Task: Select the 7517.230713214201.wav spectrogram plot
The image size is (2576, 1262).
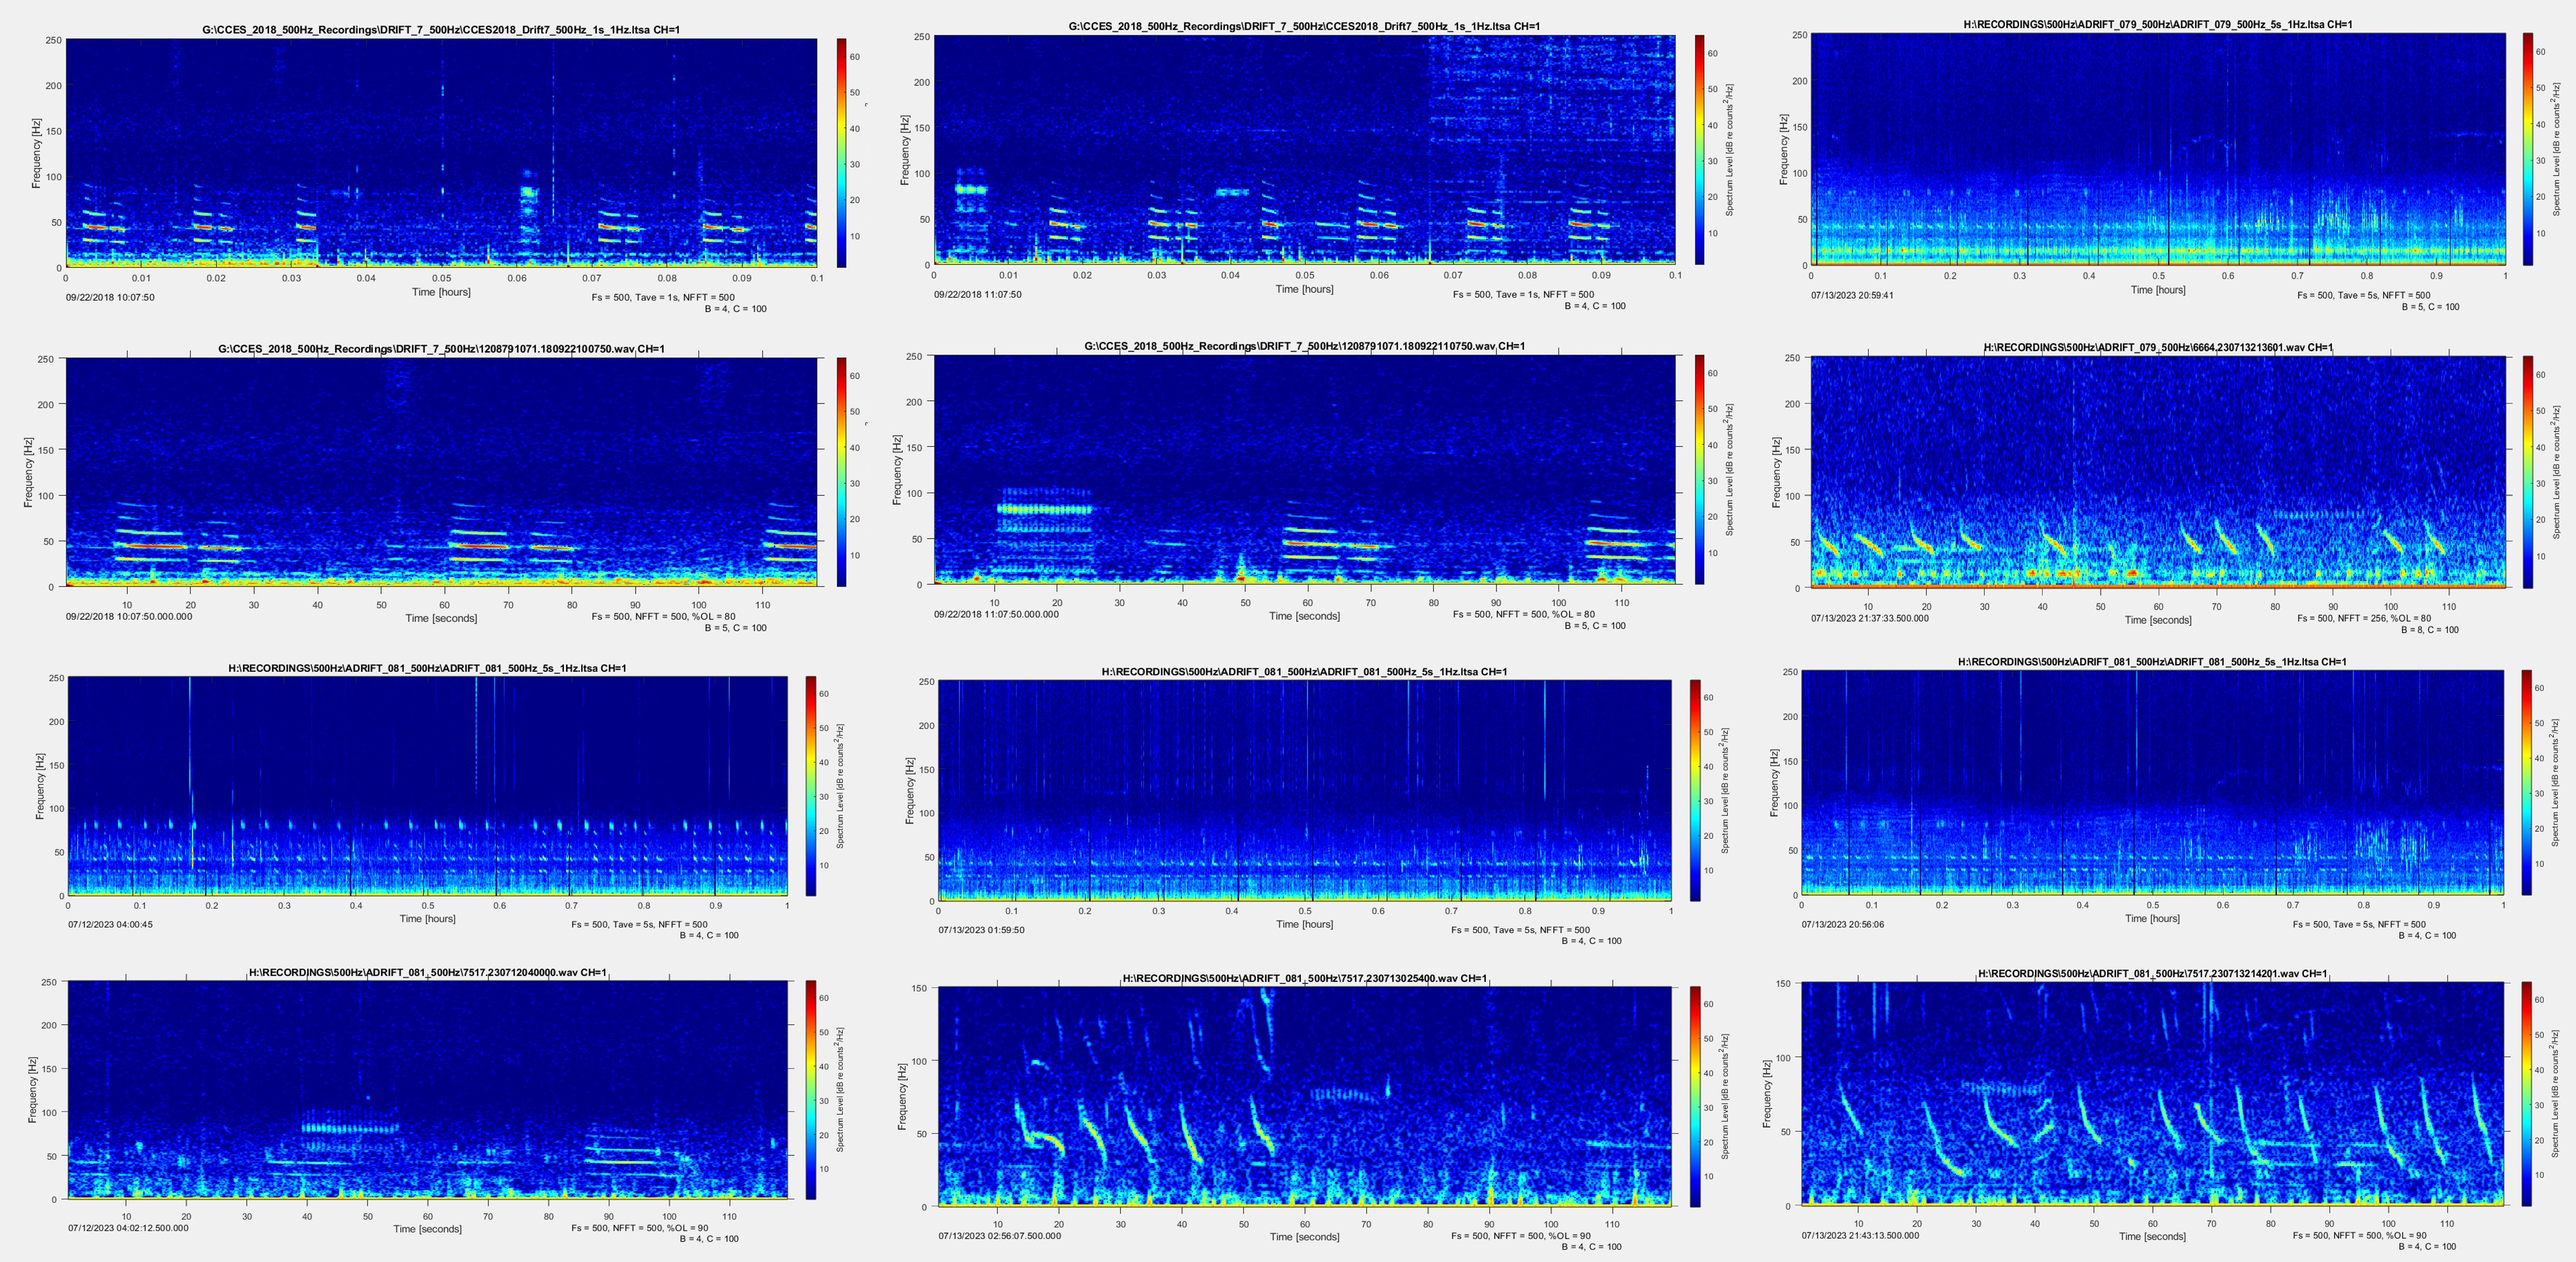Action: click(2152, 1094)
